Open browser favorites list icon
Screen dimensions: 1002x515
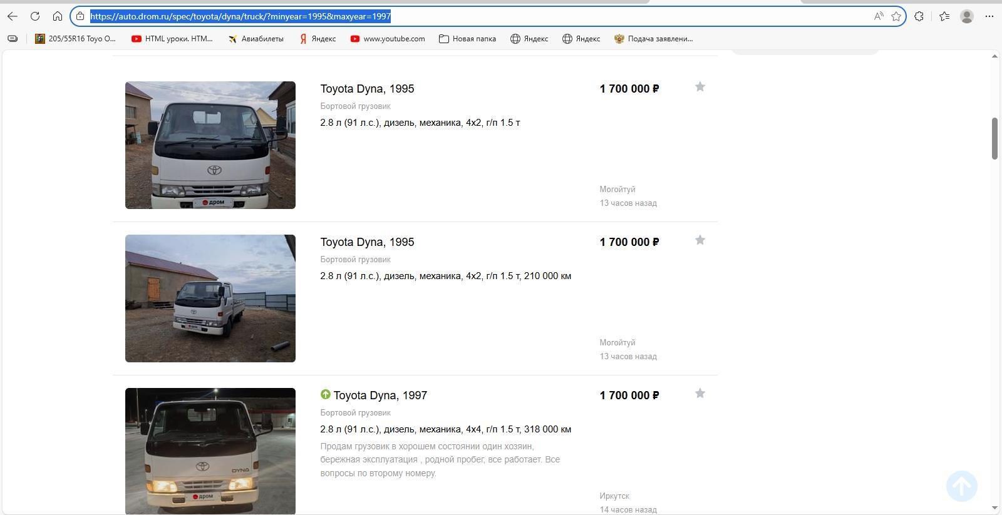pyautogui.click(x=944, y=16)
